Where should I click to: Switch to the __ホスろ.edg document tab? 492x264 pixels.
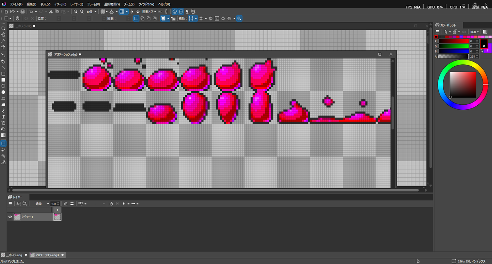coord(14,255)
